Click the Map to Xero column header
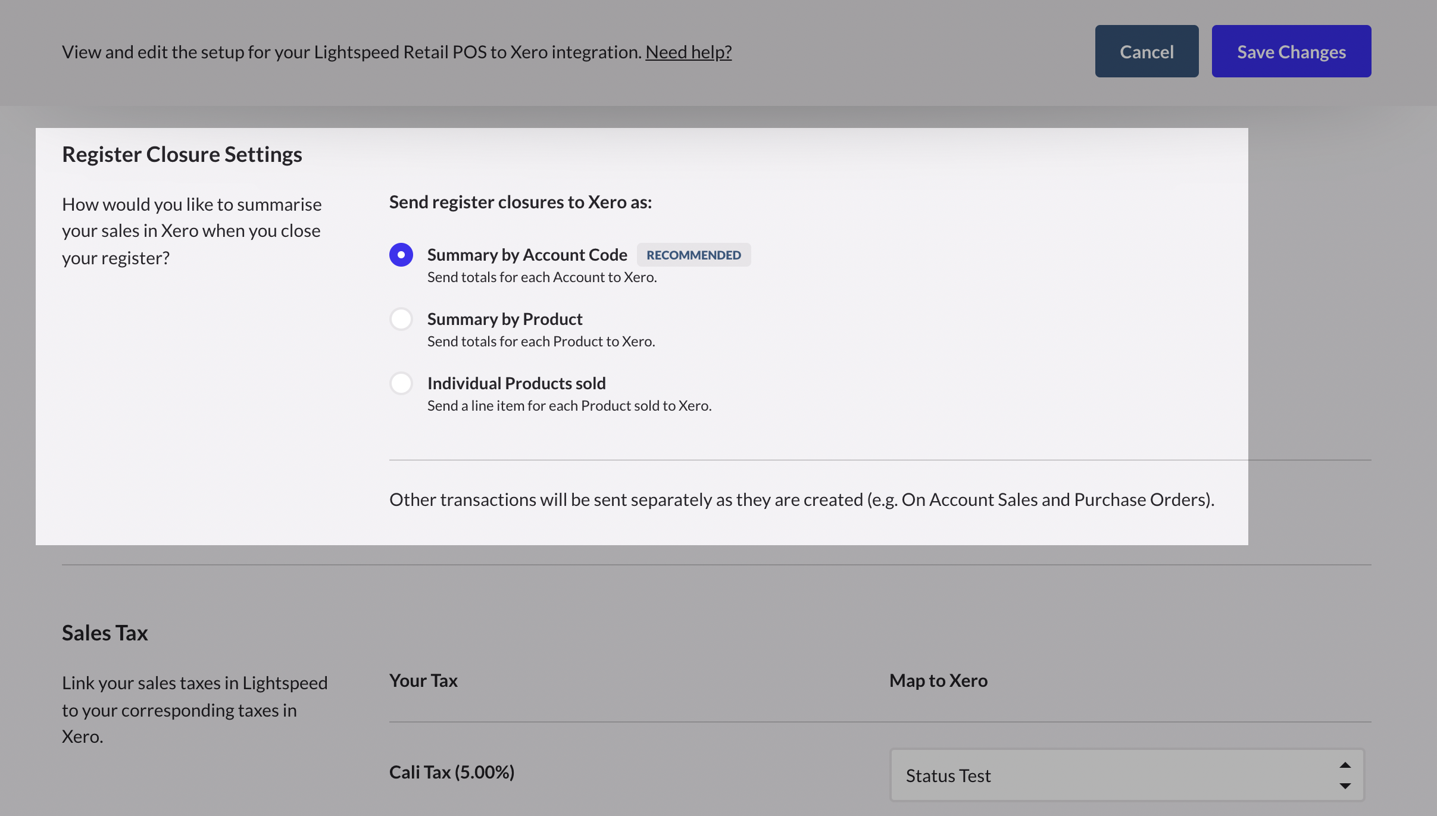This screenshot has width=1437, height=816. click(938, 680)
